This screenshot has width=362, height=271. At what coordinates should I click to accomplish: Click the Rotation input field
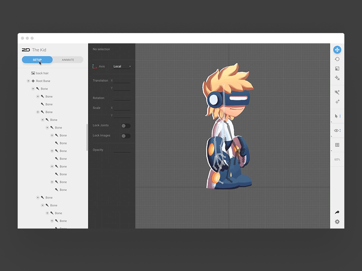tap(122, 98)
